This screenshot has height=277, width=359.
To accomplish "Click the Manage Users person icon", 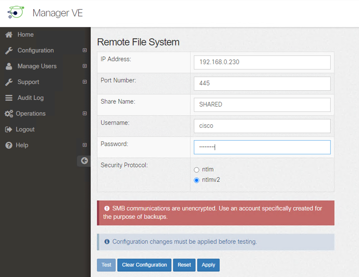I will [x=9, y=66].
